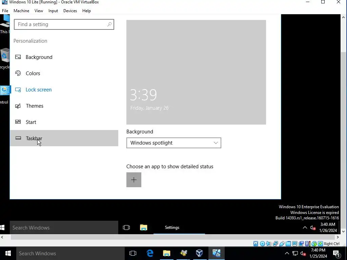This screenshot has width=347, height=260.
Task: Click the shared folders indicator in VirtualBox status bar
Action: (288, 244)
